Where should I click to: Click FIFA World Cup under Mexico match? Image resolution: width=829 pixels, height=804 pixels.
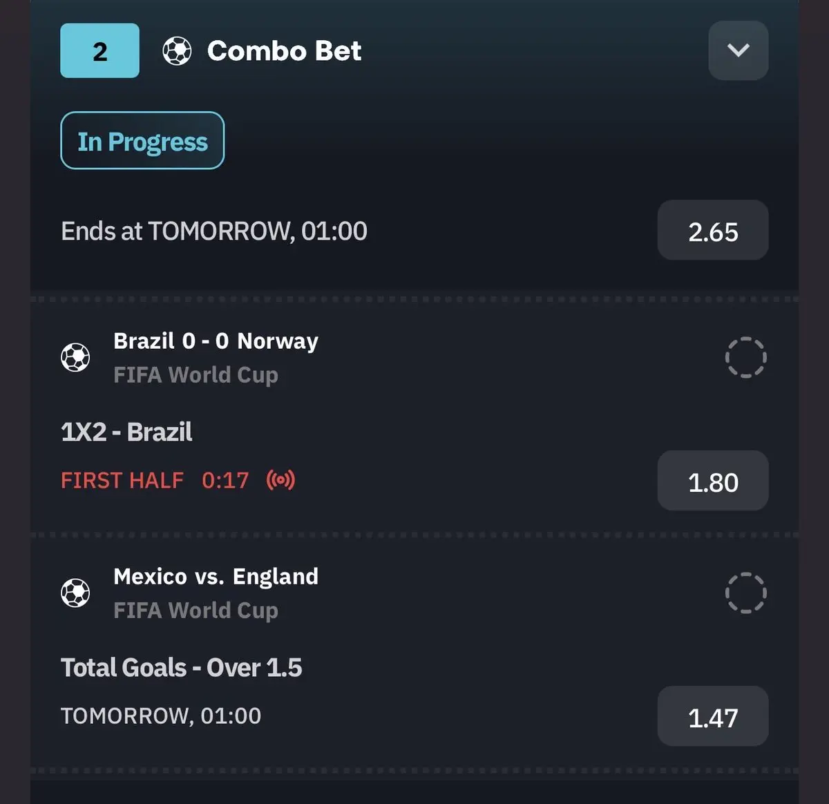(x=196, y=611)
